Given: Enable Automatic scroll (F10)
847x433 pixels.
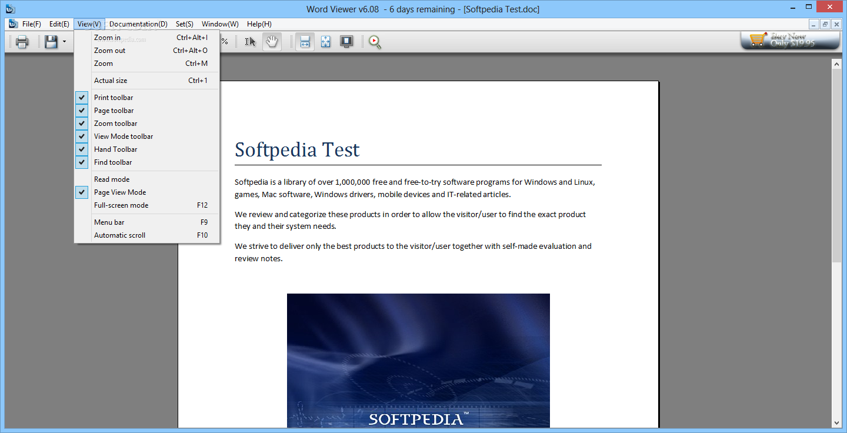Looking at the screenshot, I should pyautogui.click(x=147, y=235).
